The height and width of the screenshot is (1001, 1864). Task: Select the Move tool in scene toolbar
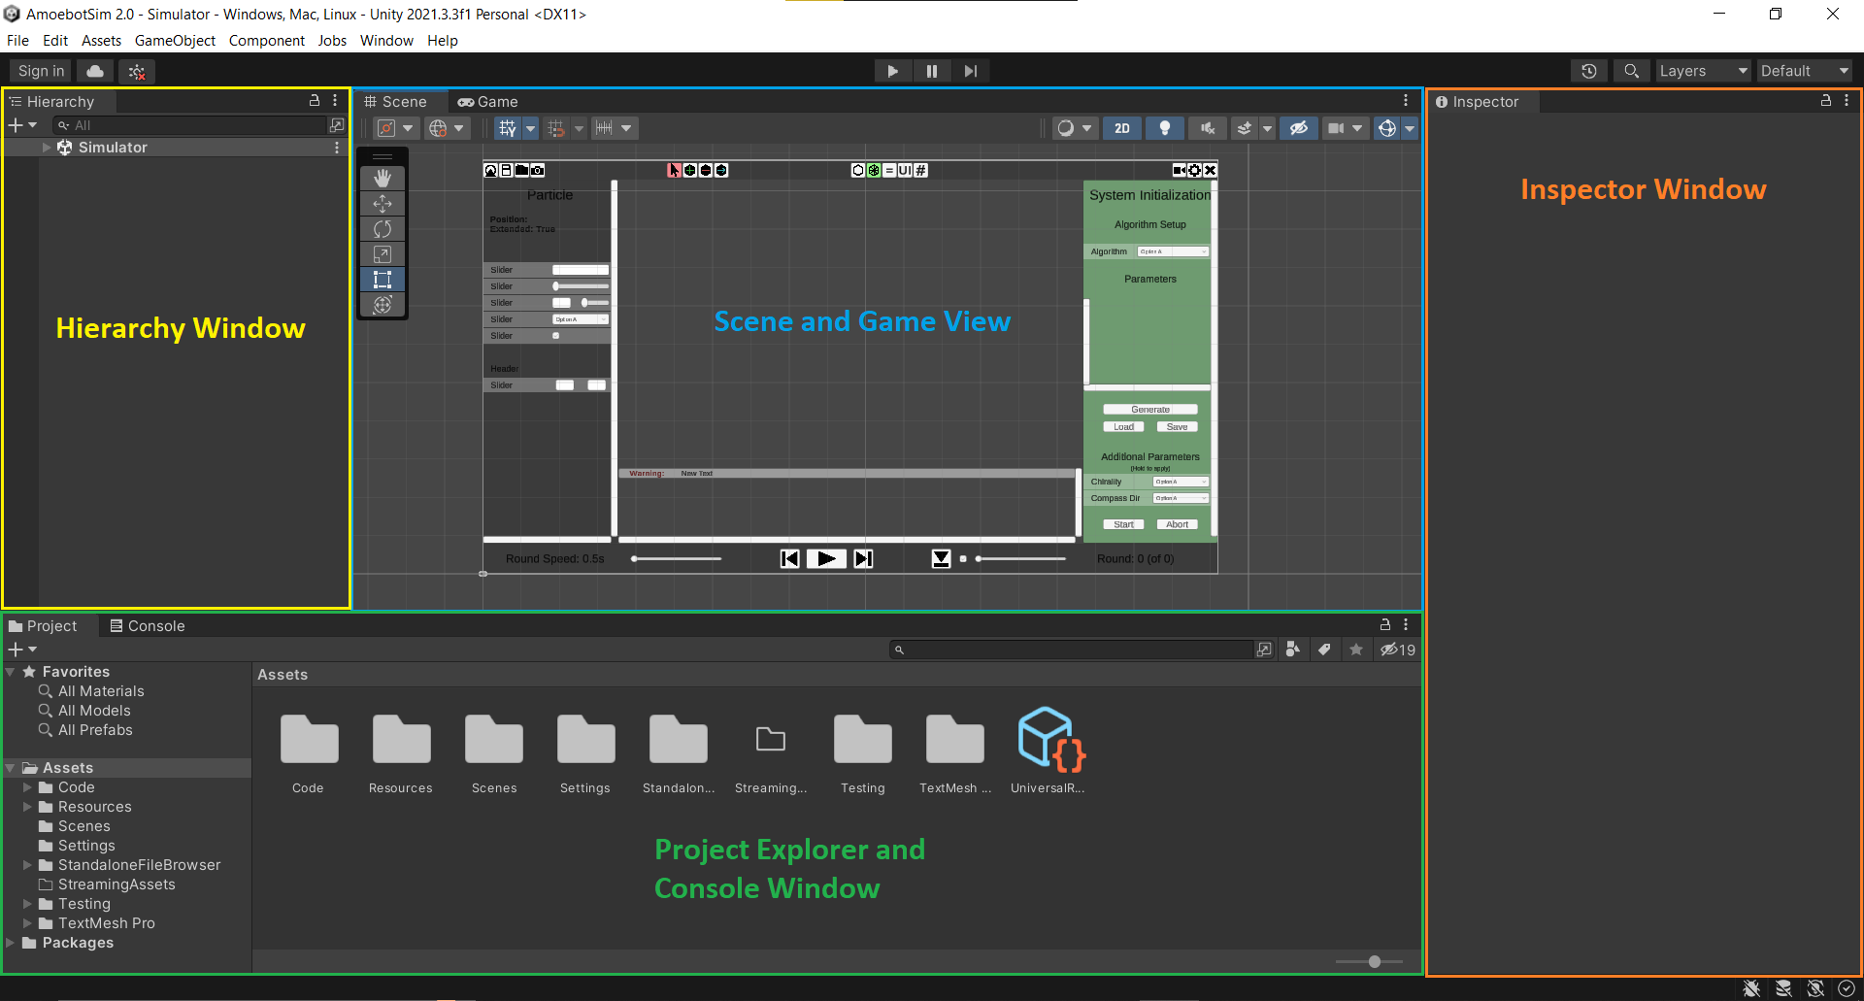tap(383, 203)
